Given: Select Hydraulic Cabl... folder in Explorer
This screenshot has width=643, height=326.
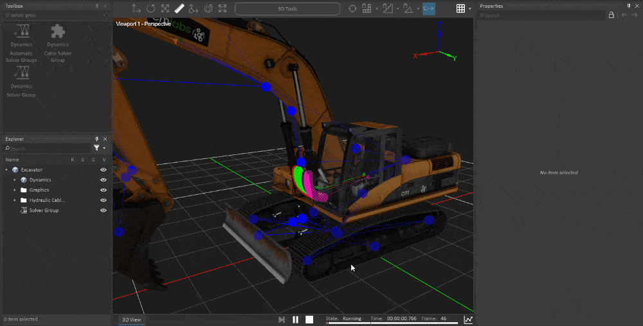Looking at the screenshot, I should (x=47, y=200).
